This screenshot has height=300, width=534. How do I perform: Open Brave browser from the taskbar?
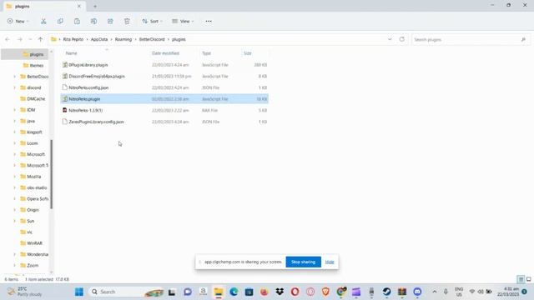[x=325, y=292]
